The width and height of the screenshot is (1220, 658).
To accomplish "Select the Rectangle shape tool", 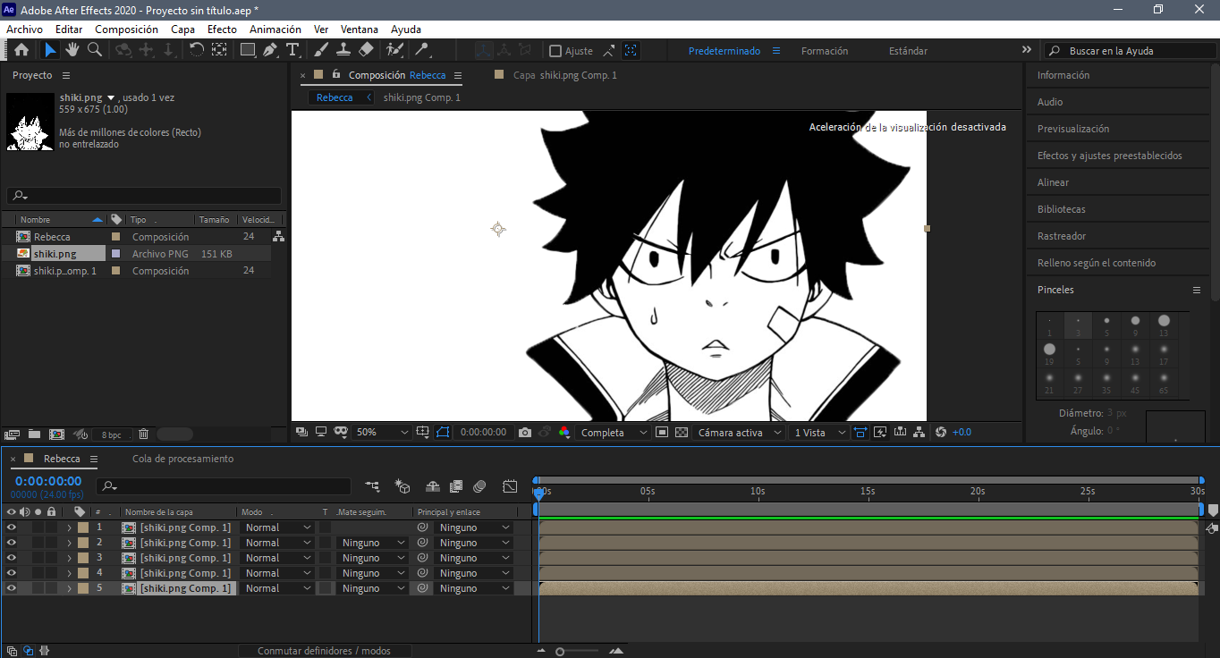I will 248,50.
